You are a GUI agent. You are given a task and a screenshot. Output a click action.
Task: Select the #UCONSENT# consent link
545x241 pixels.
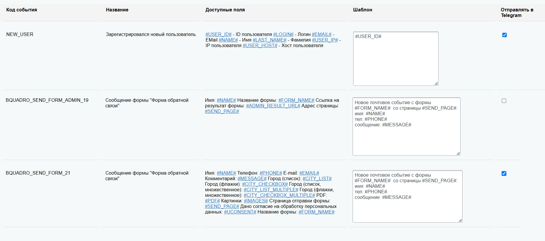coord(240,212)
